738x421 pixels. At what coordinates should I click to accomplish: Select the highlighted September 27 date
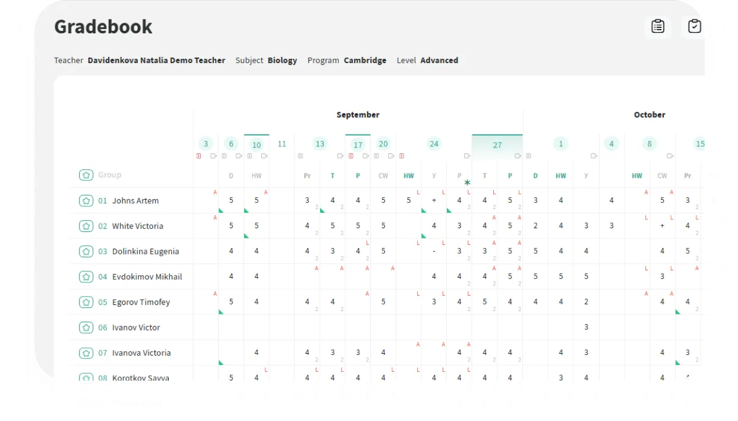point(497,145)
